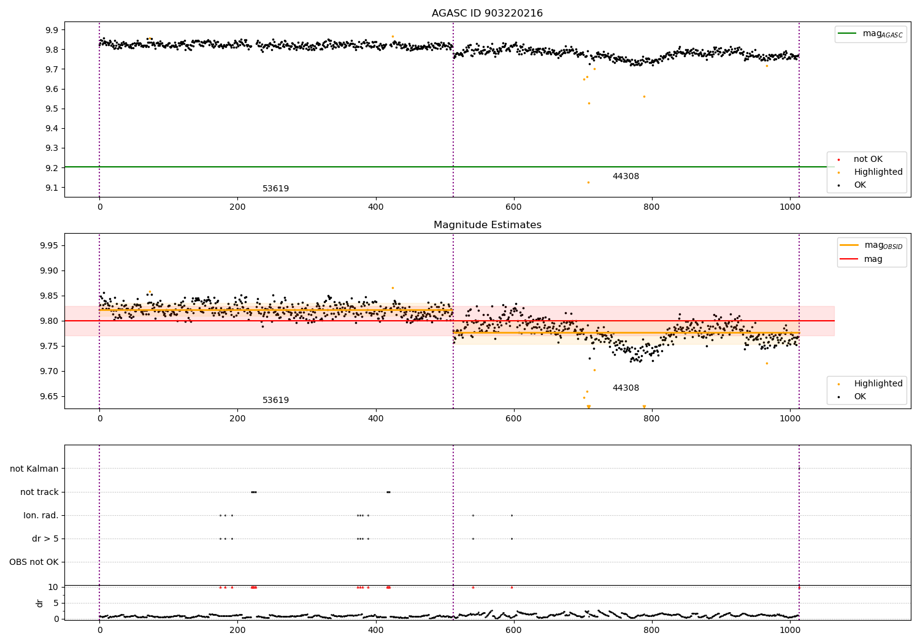920x644 pixels.
Task: Click obsid label 53619 in Magnitude Estimates plot
Action: coord(275,401)
